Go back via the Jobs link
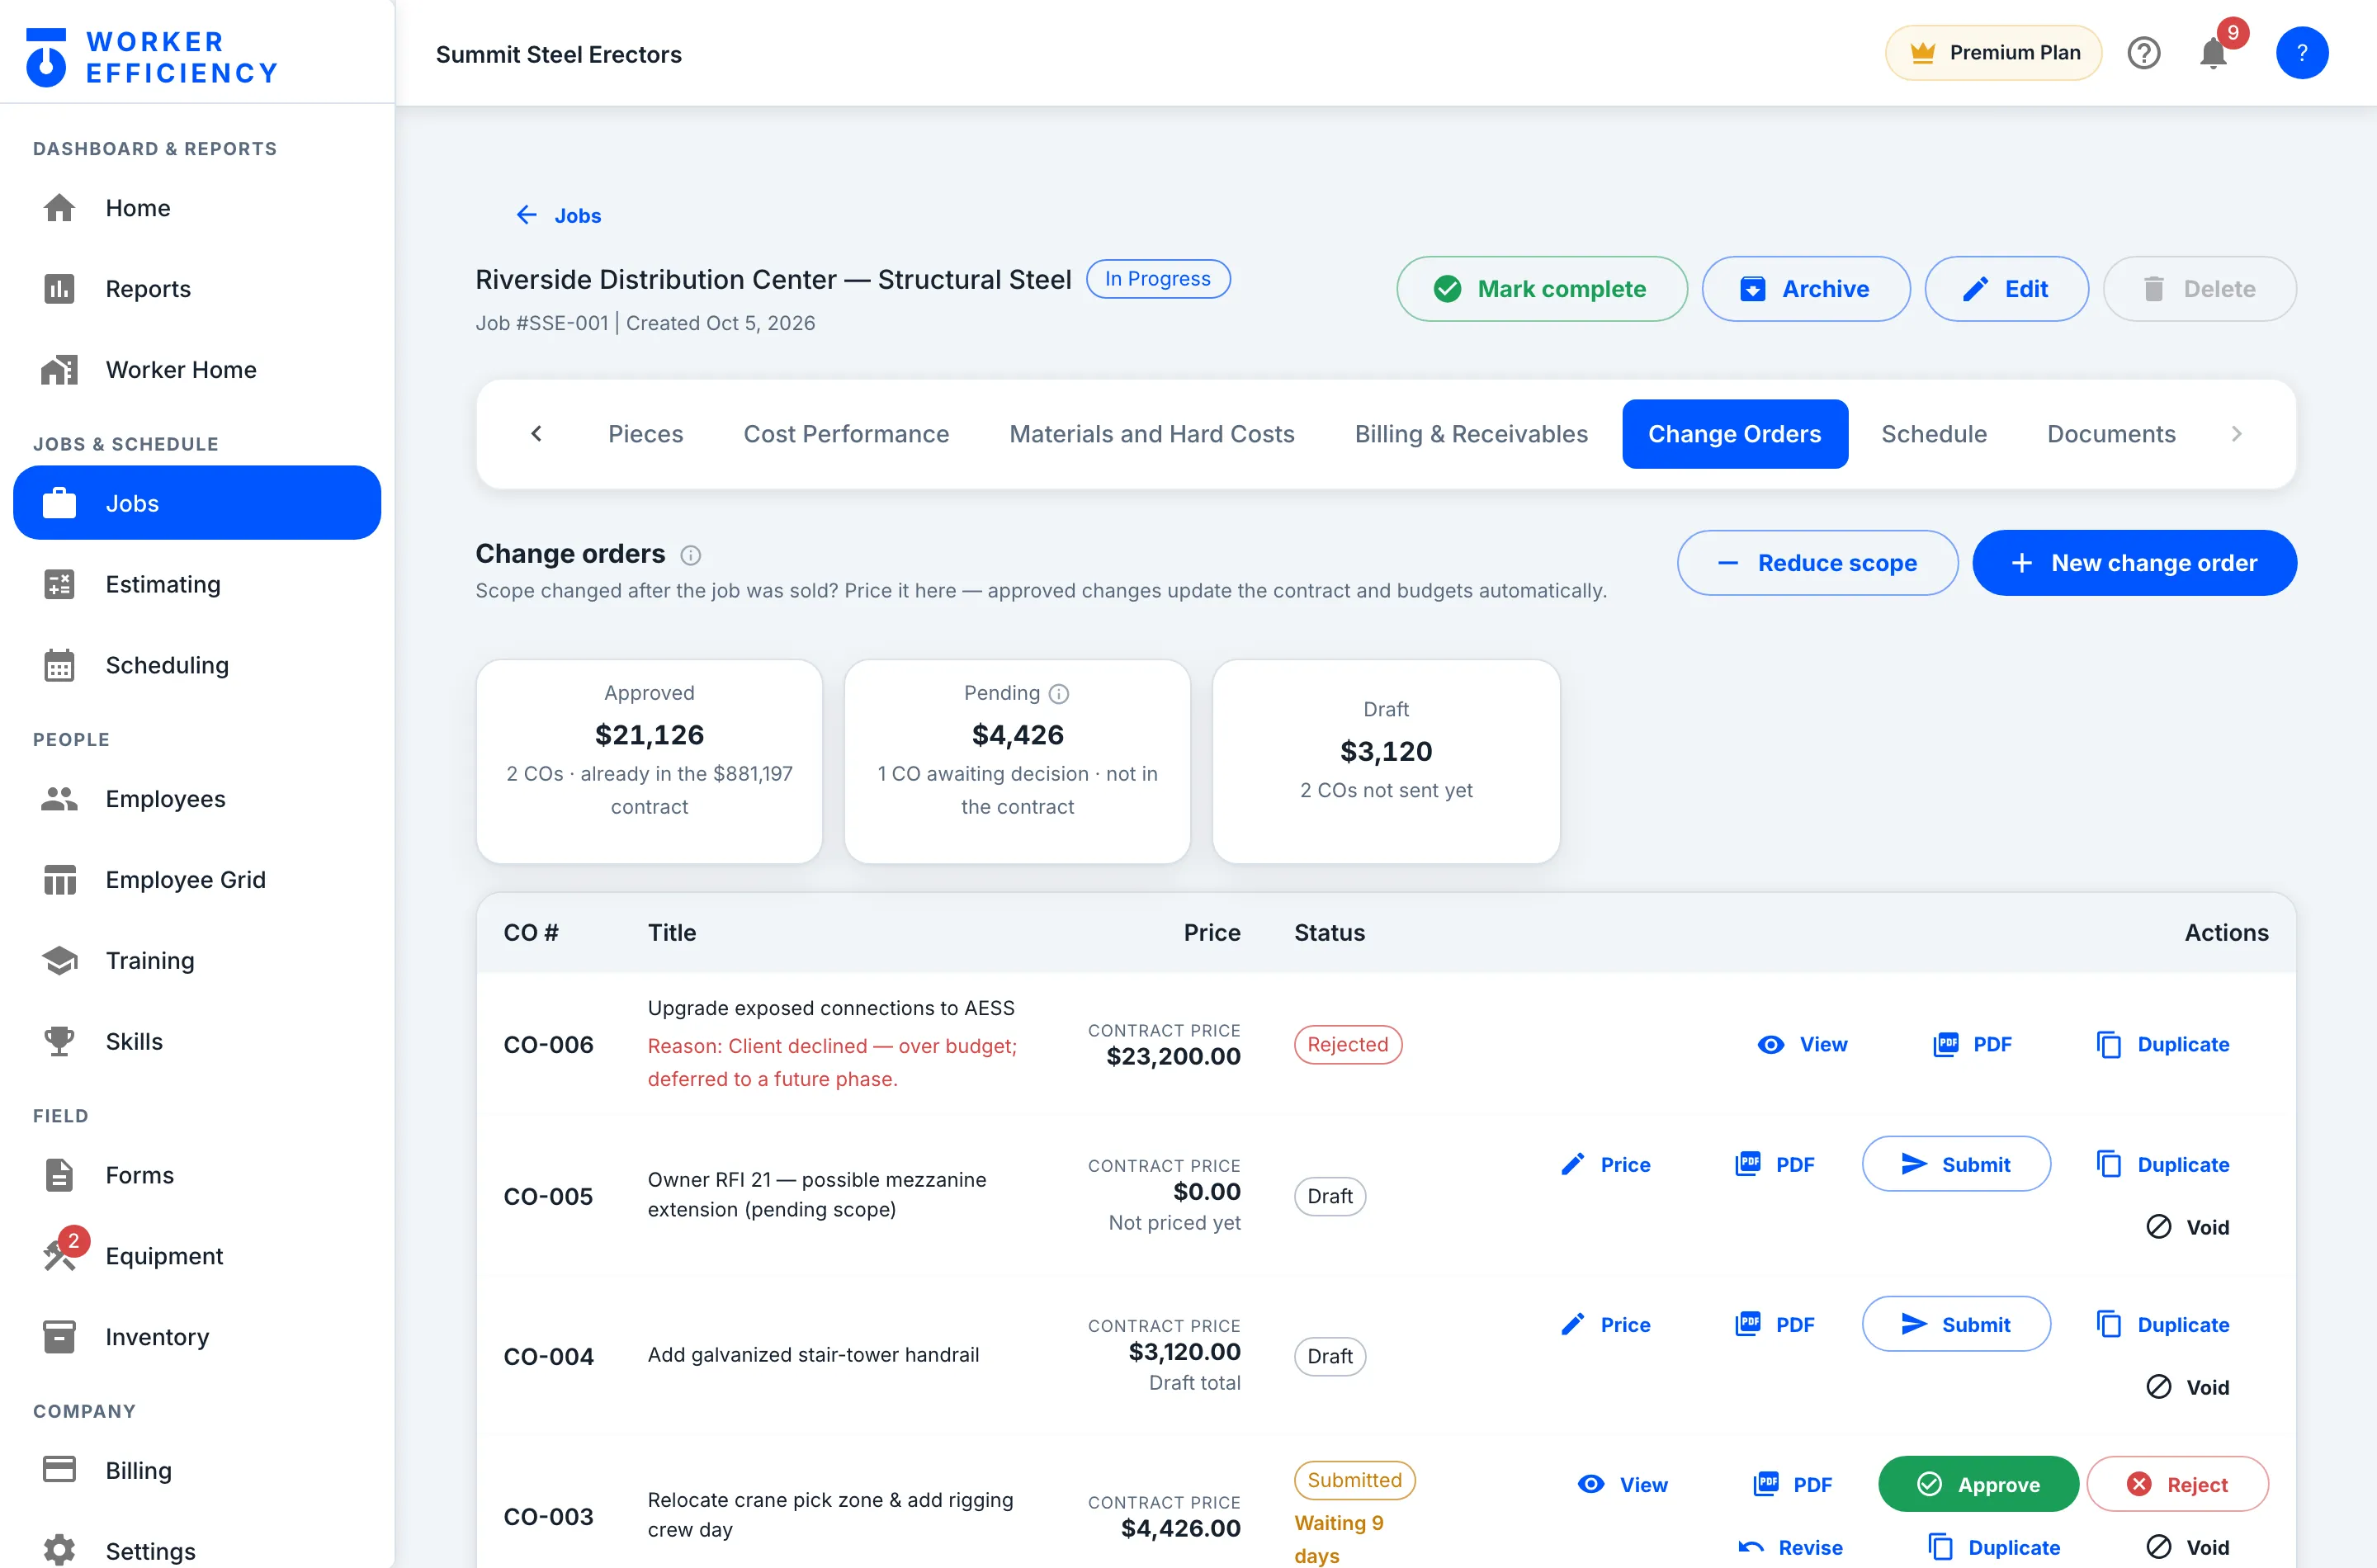The image size is (2377, 1568). click(558, 215)
